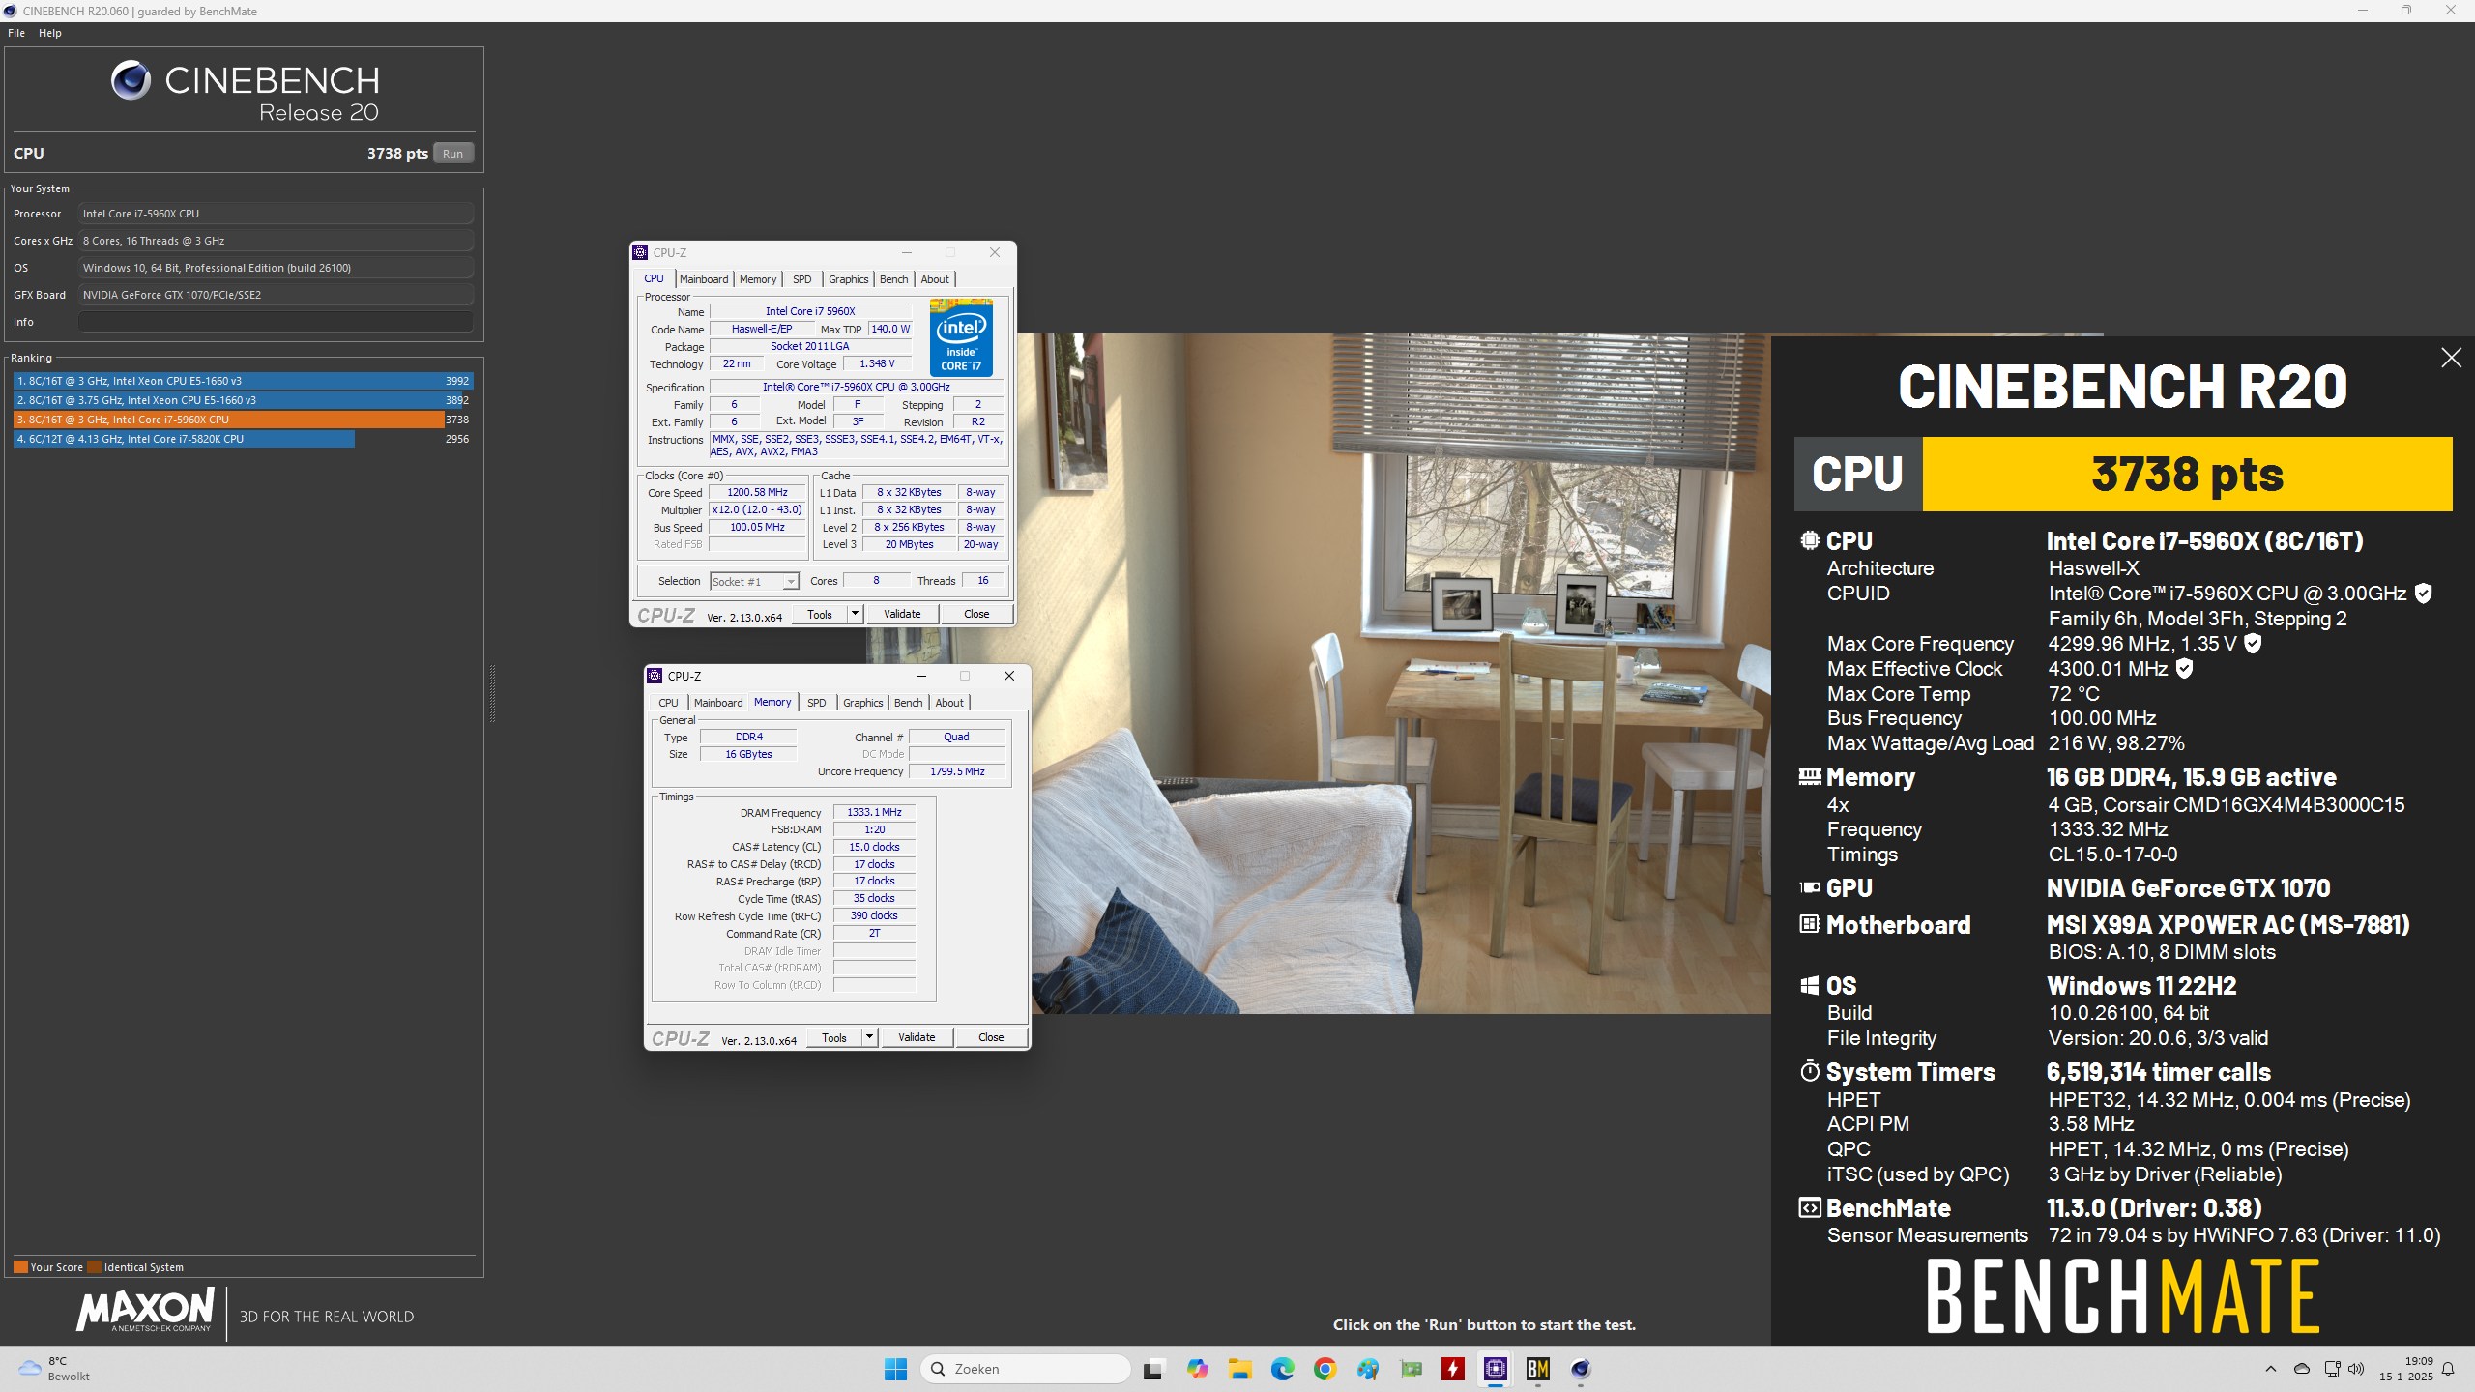Select the i7-5960X 3738 ranking row
This screenshot has width=2475, height=1392.
click(x=243, y=420)
